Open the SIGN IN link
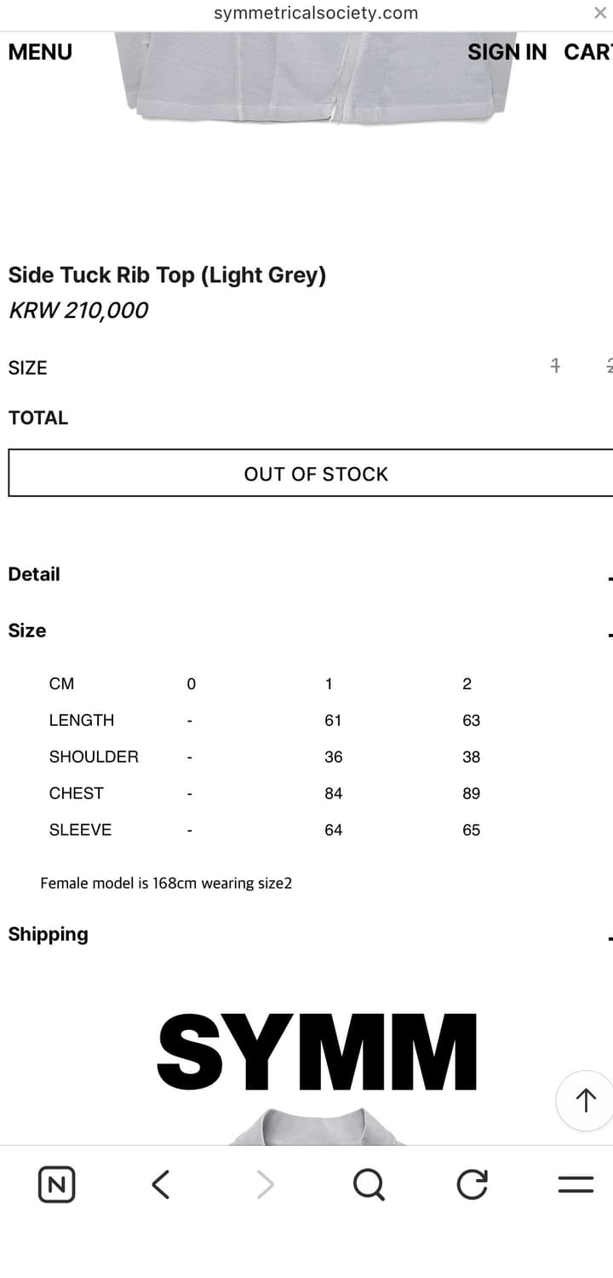613x1278 pixels. click(x=507, y=52)
